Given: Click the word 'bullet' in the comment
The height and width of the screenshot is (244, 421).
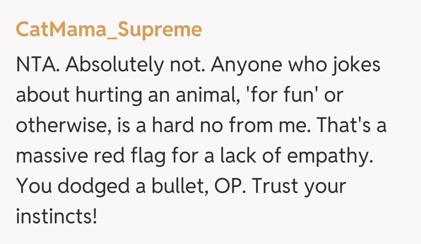Looking at the screenshot, I should (x=177, y=186).
